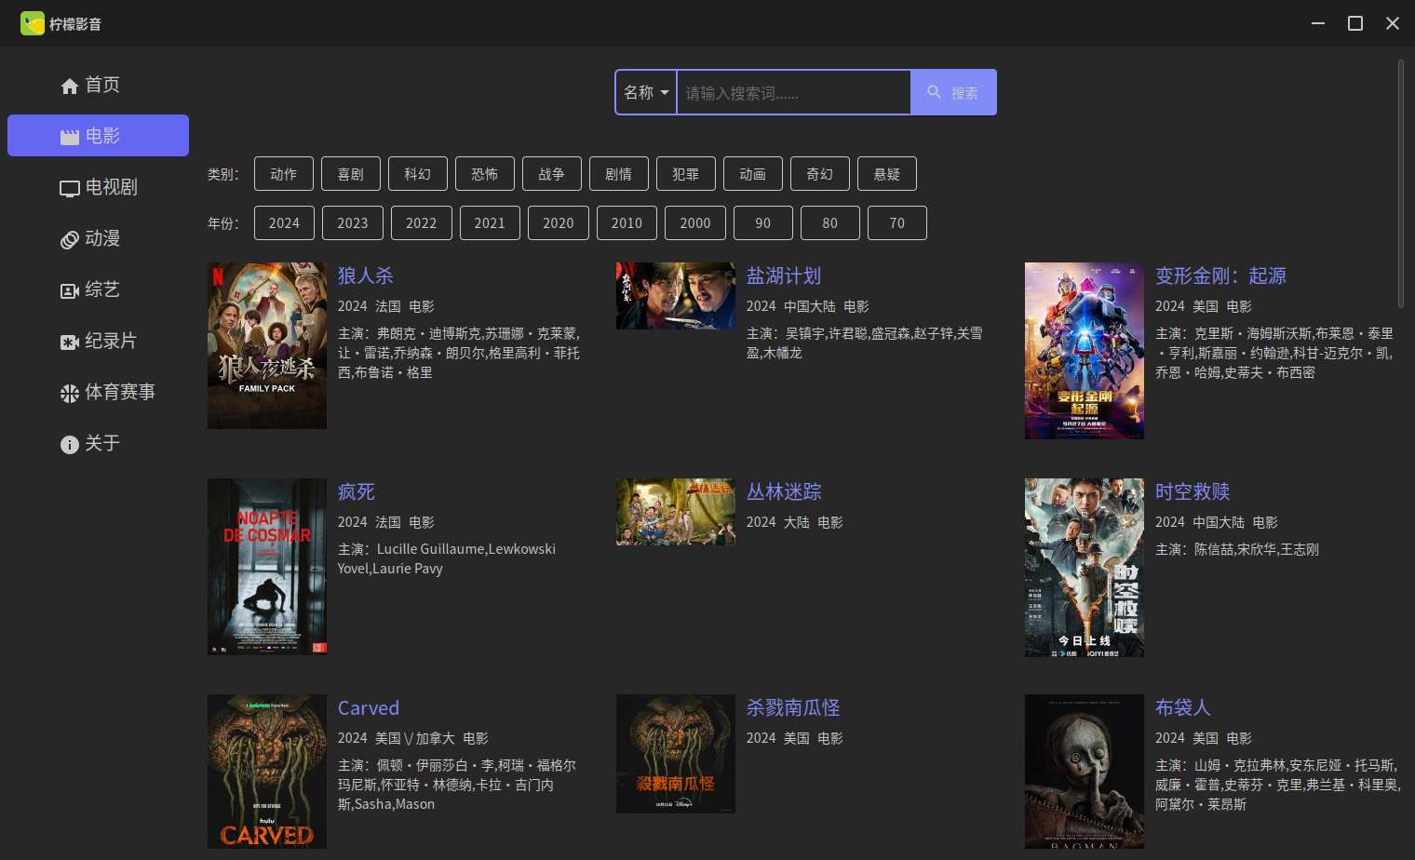The height and width of the screenshot is (860, 1415).
Task: Click the 盐湖计划 title link
Action: click(784, 275)
